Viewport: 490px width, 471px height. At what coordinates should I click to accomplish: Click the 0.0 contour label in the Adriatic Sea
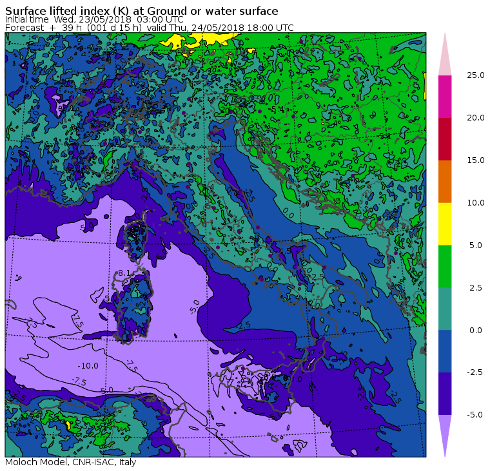[x=288, y=214]
